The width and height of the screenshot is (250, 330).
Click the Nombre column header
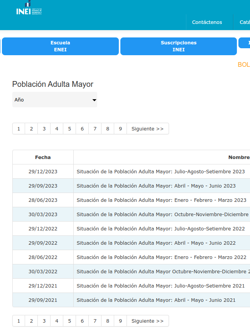tap(238, 157)
